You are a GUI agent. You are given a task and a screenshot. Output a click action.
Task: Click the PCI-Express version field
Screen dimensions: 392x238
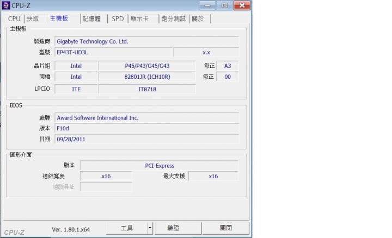159,166
